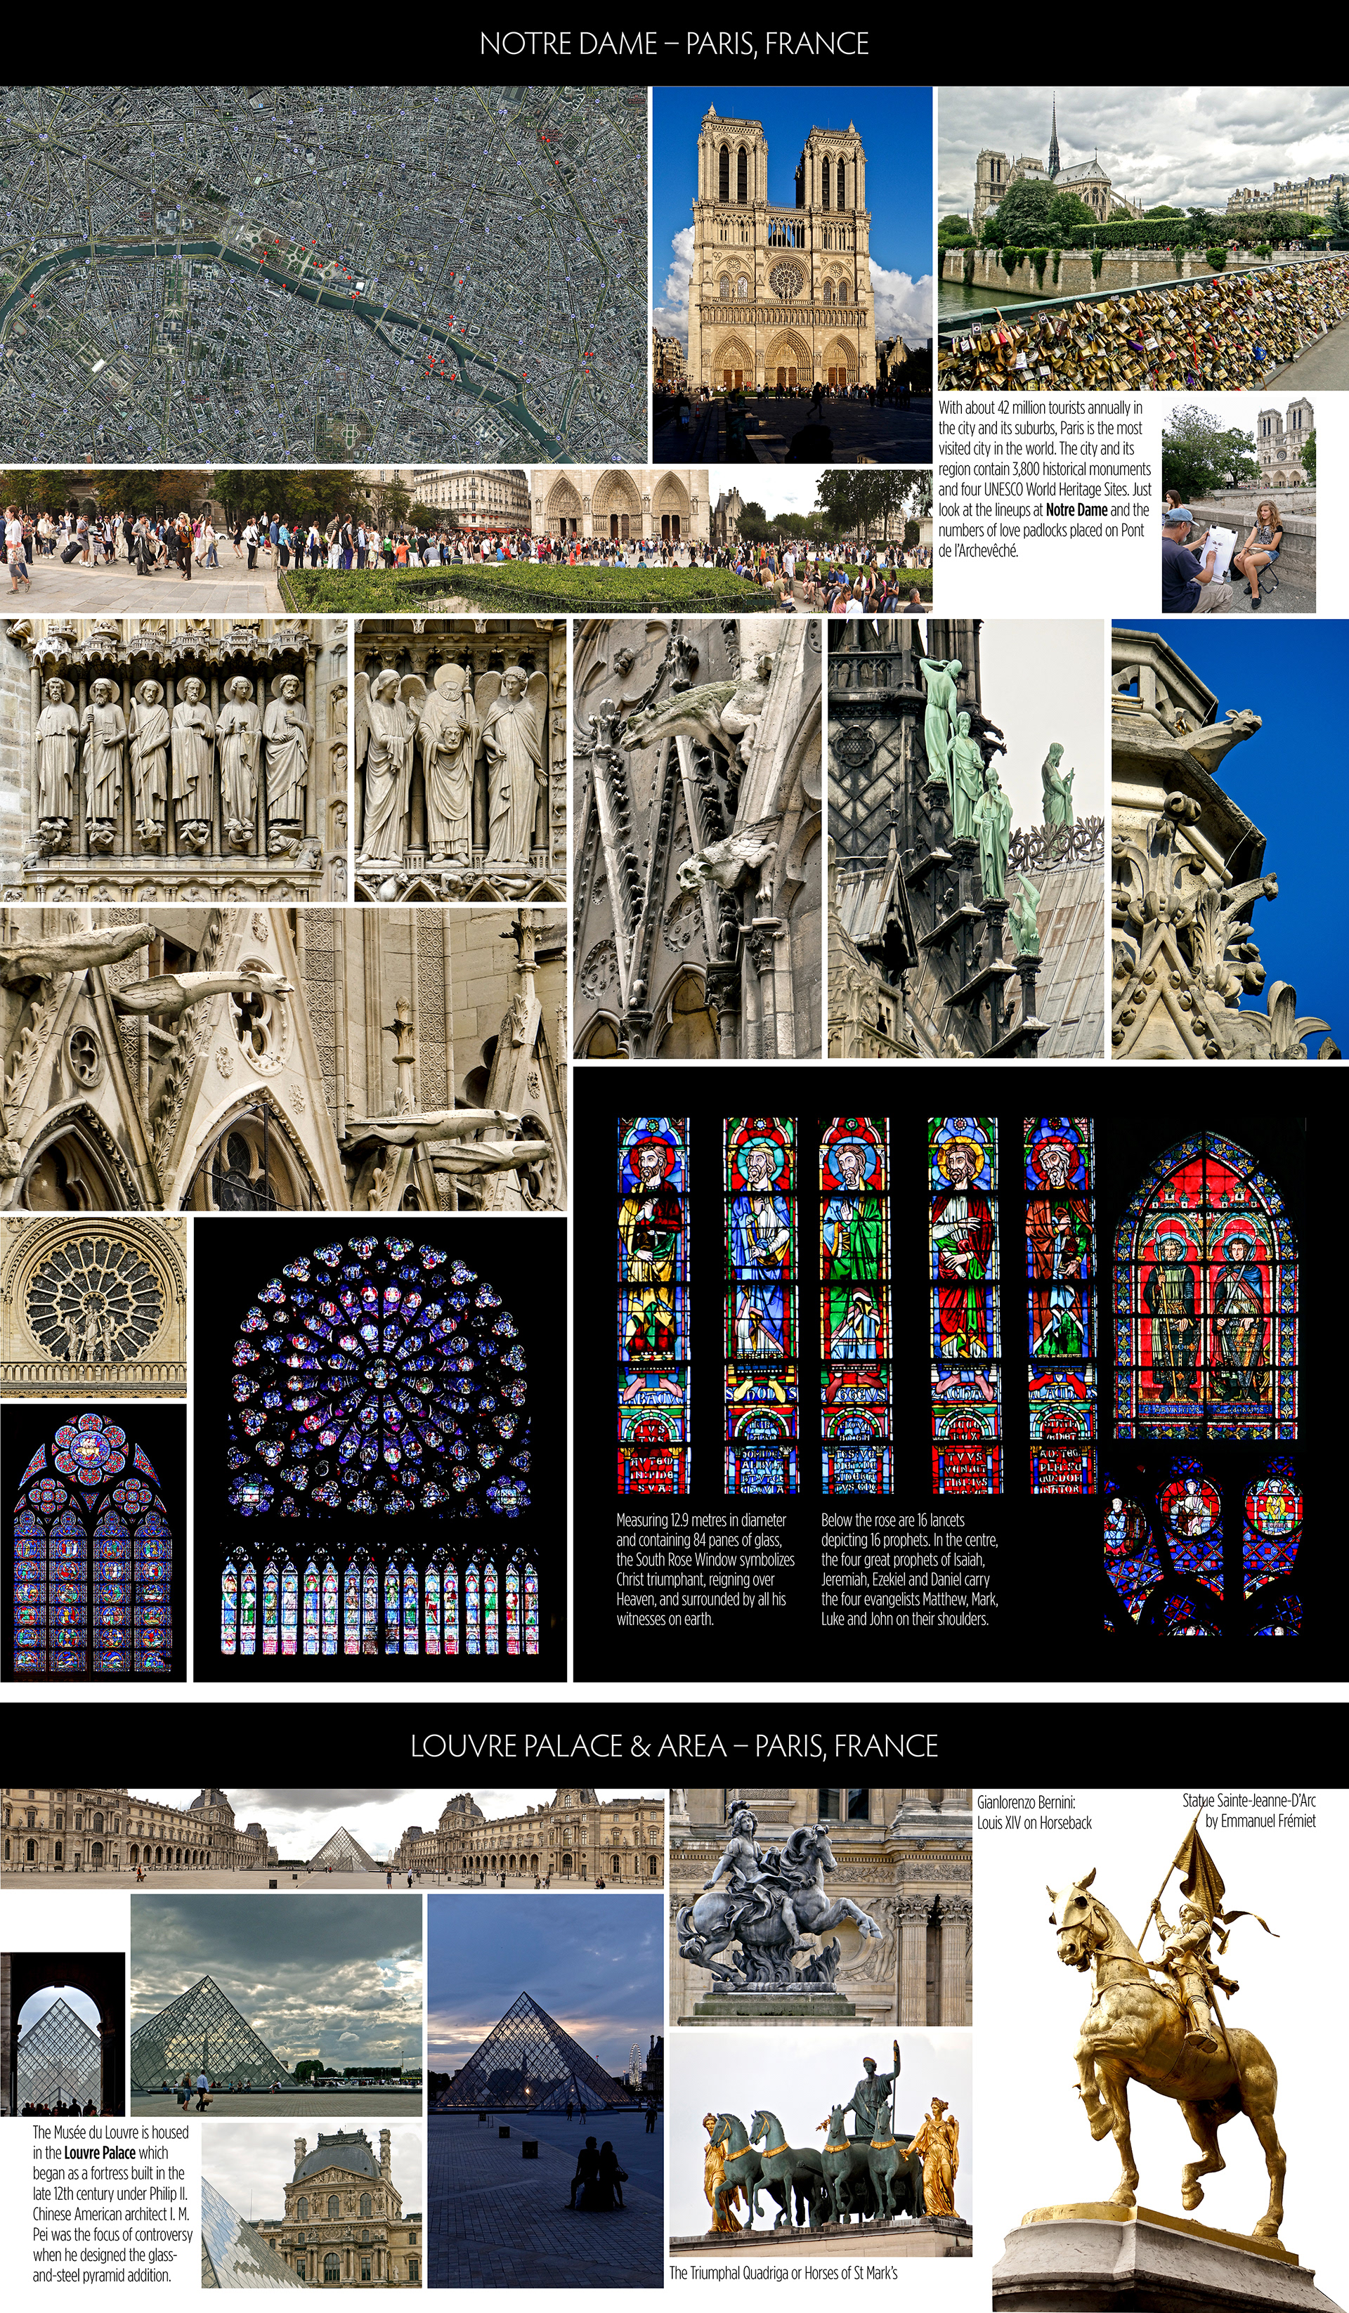The height and width of the screenshot is (2313, 1349).
Task: Open the blue lancet stained glass photo
Action: (x=93, y=1543)
